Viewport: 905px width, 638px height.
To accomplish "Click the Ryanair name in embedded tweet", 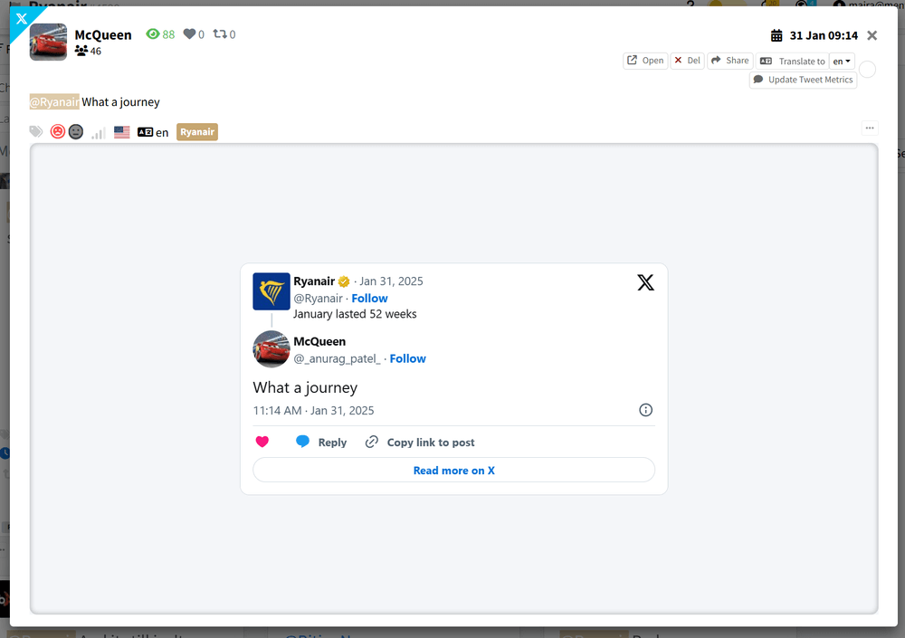I will 314,281.
